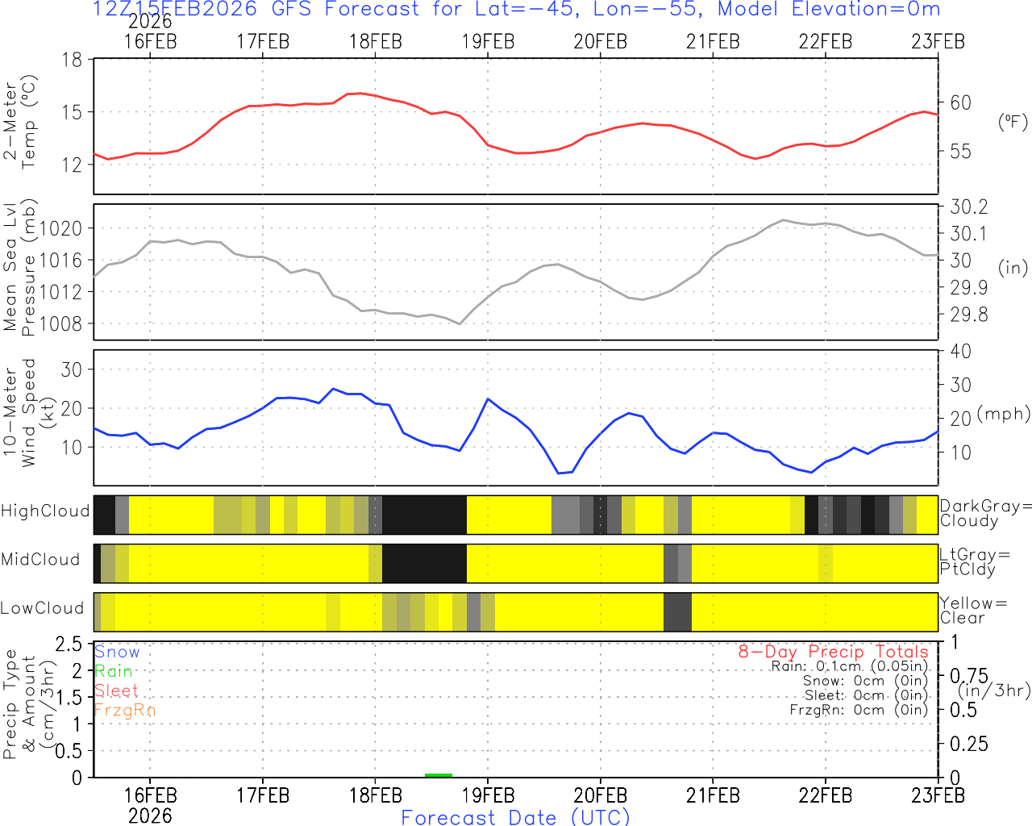
Task: Select the HighCloud row label
Action: [x=45, y=511]
